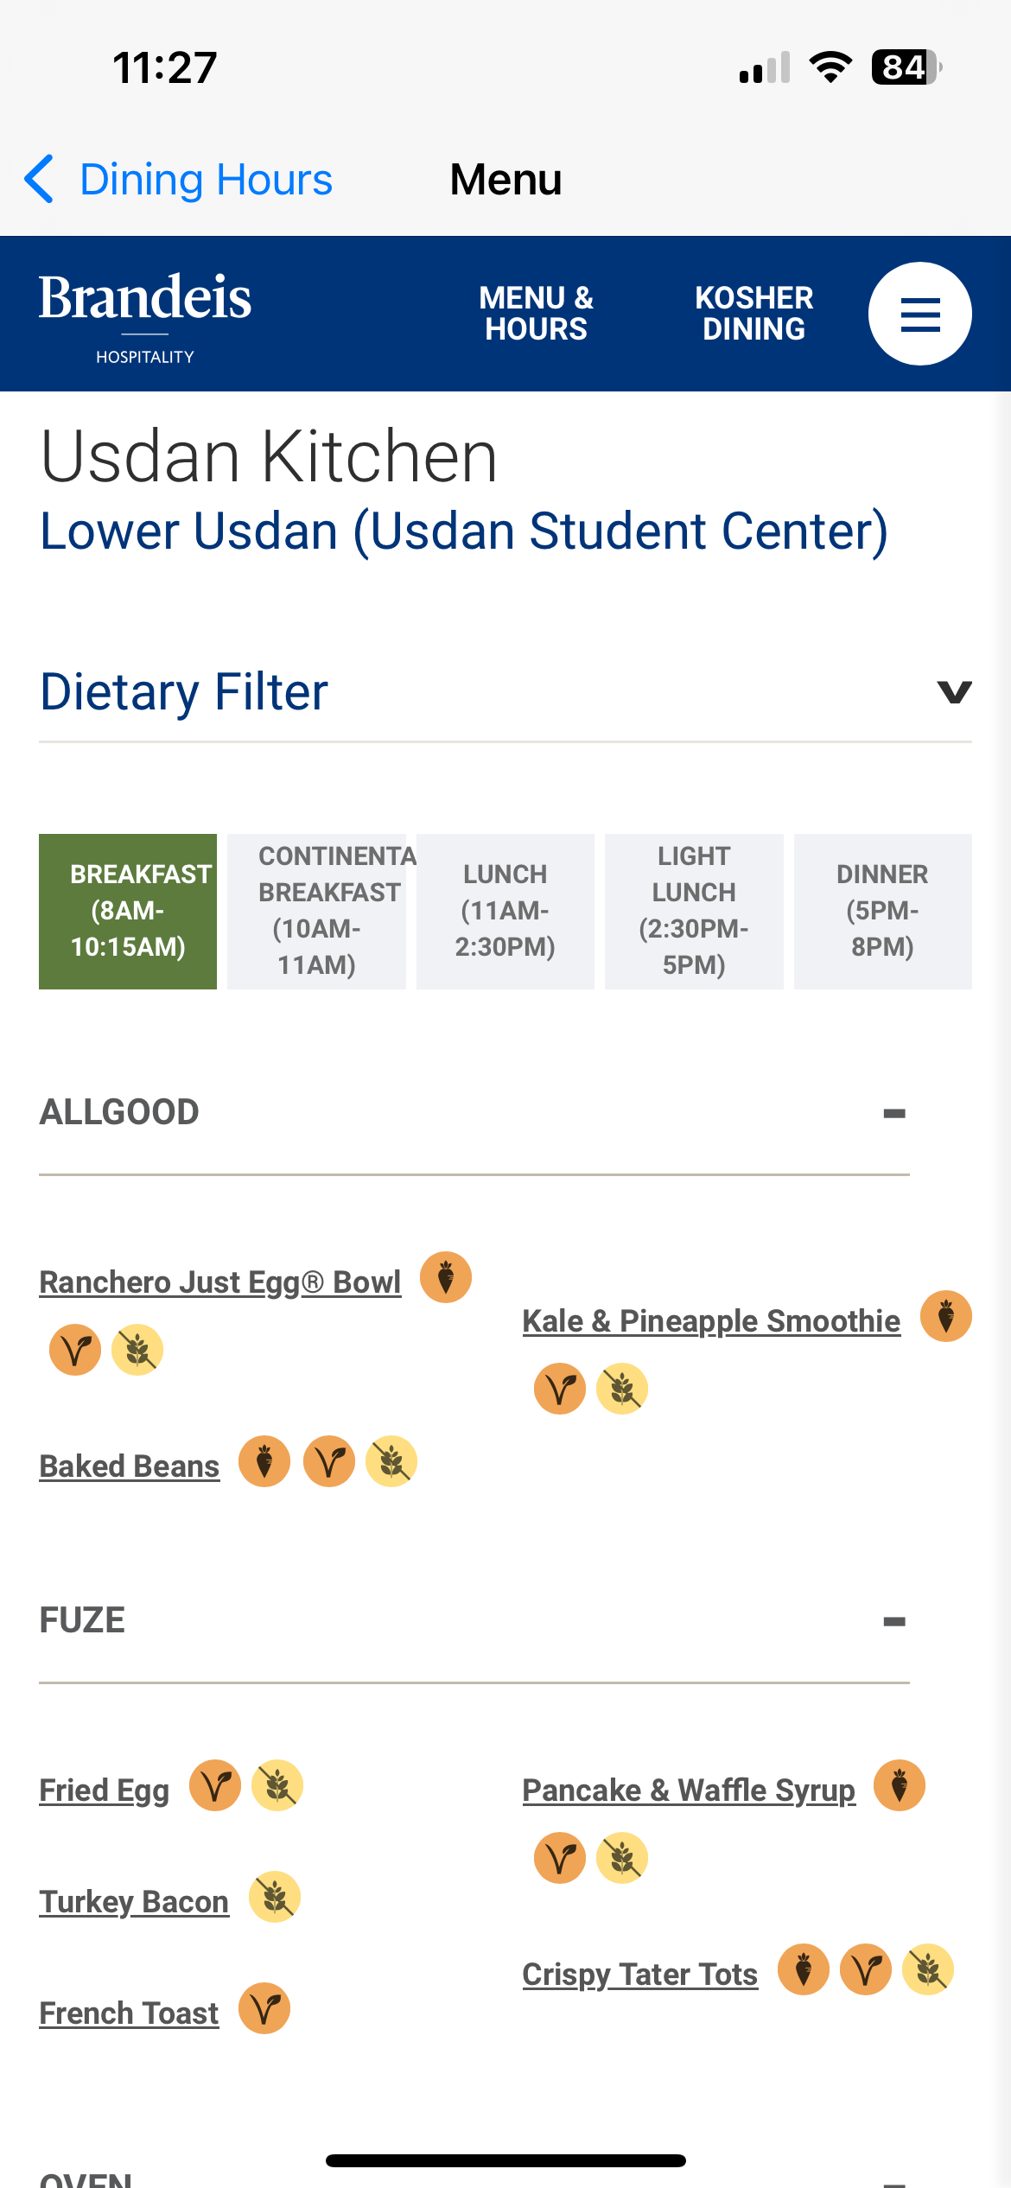Viewport: 1011px width, 2188px height.
Task: Go back to Dining Hours
Action: pos(178,180)
